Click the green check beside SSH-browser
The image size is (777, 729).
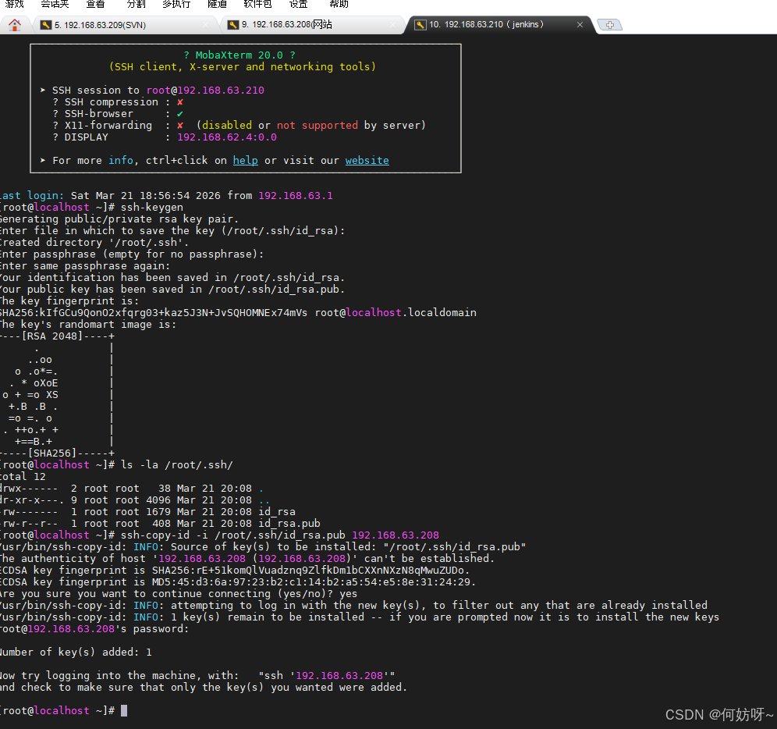(x=180, y=114)
